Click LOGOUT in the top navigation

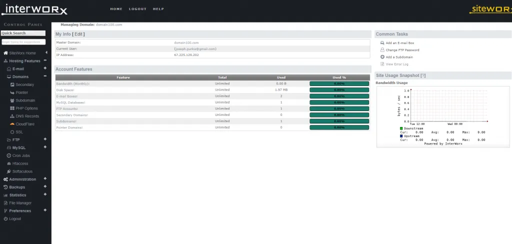pos(137,9)
